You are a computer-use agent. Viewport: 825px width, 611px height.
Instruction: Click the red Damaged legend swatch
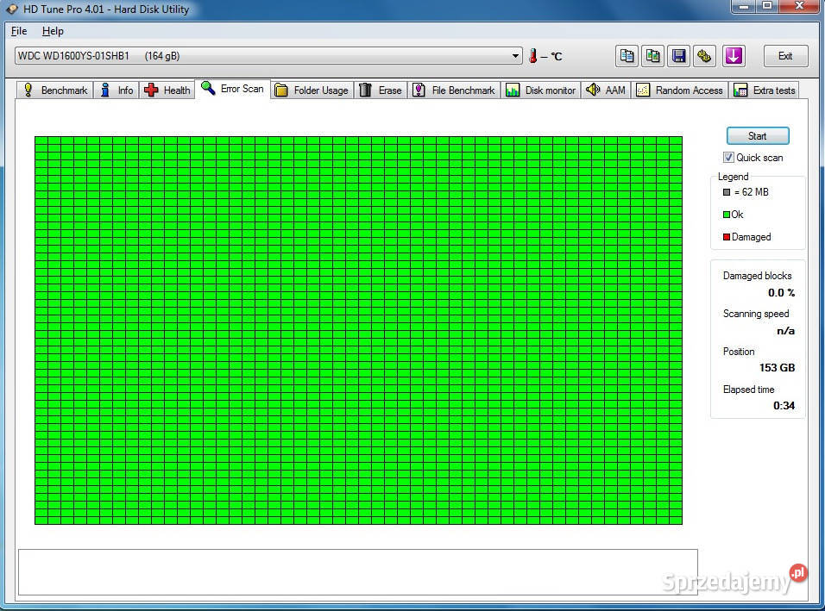727,237
